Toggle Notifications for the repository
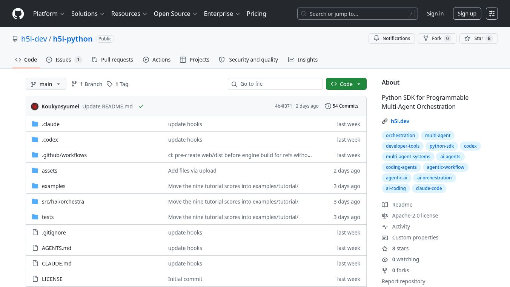This screenshot has height=287, width=510. (x=392, y=39)
